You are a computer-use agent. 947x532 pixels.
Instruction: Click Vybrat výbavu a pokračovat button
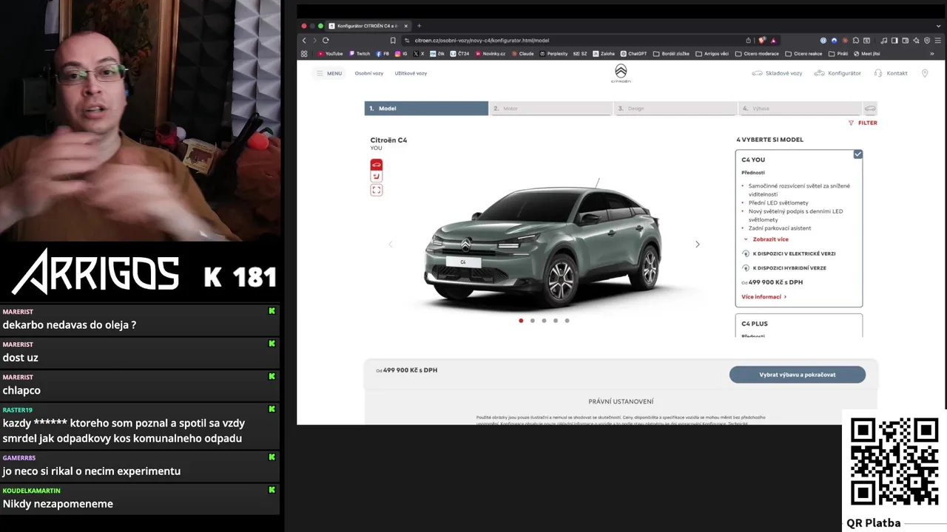[798, 375]
